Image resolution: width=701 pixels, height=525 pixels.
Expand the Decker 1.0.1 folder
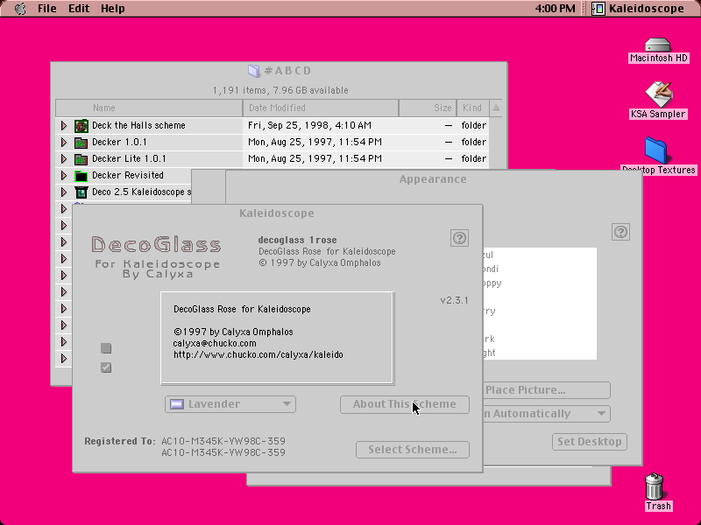(64, 143)
